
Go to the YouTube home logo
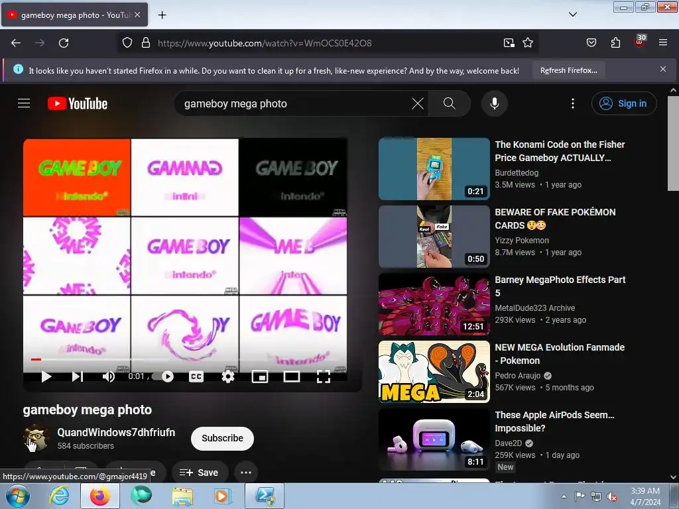coord(78,103)
